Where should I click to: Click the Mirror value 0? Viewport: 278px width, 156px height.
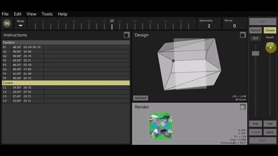pyautogui.click(x=235, y=26)
